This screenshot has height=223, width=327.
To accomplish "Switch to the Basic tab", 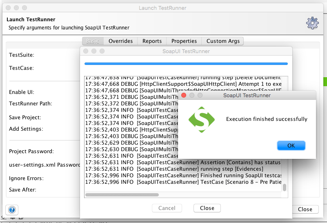I will click(93, 41).
